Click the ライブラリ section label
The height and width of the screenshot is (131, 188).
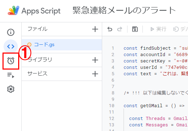tap(40, 60)
